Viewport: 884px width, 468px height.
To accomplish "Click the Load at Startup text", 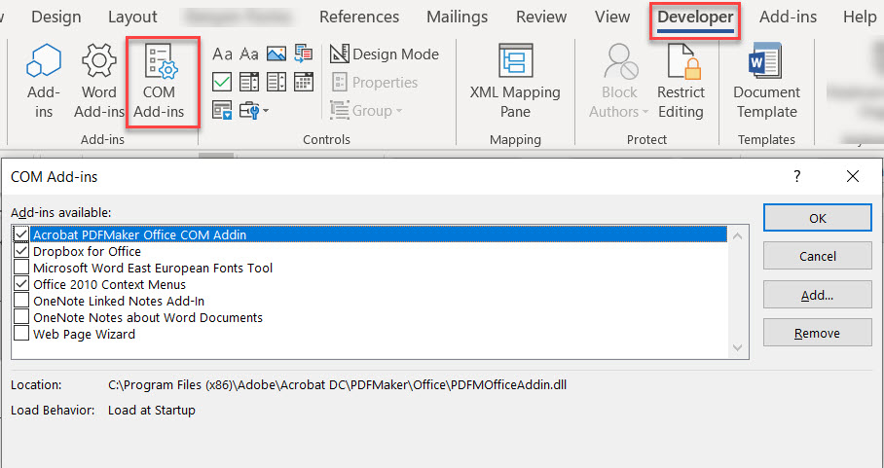I will point(152,410).
